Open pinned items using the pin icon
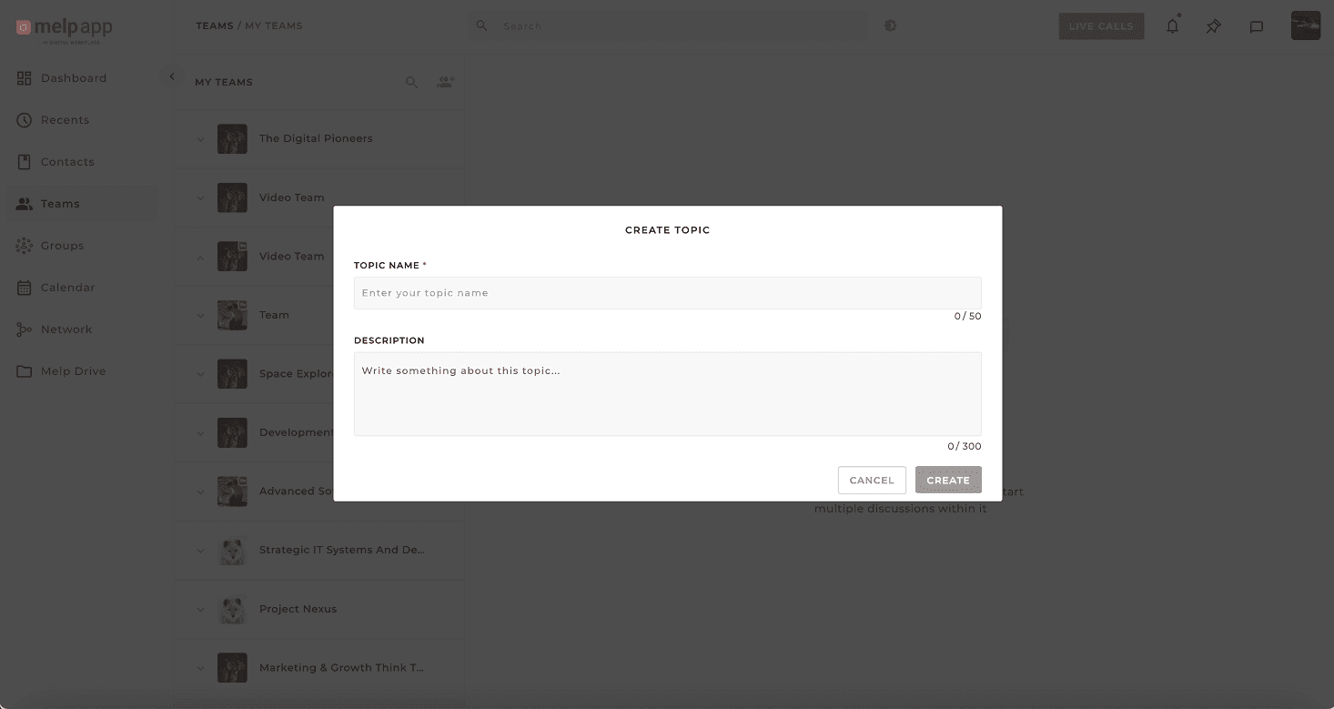The height and width of the screenshot is (709, 1334). click(x=1213, y=25)
